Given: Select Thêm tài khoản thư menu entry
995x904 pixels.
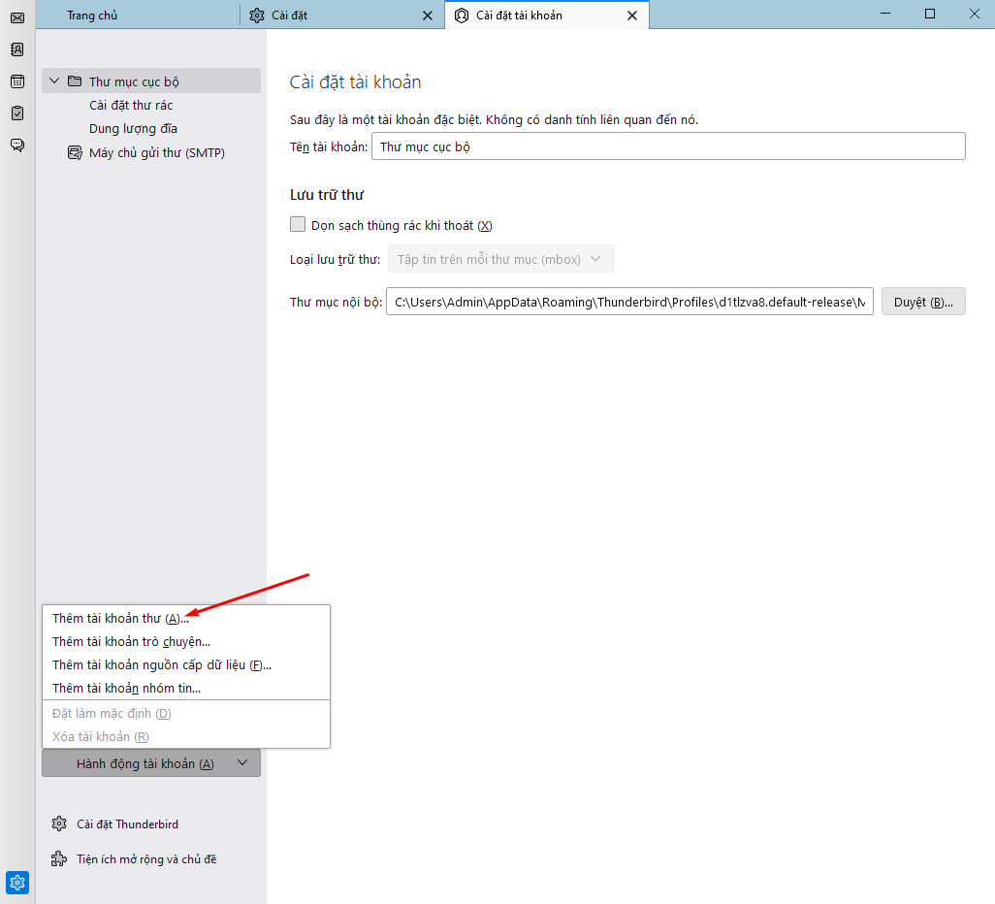Looking at the screenshot, I should click(x=116, y=618).
